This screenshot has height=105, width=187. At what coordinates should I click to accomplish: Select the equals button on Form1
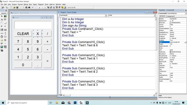point(47,61)
